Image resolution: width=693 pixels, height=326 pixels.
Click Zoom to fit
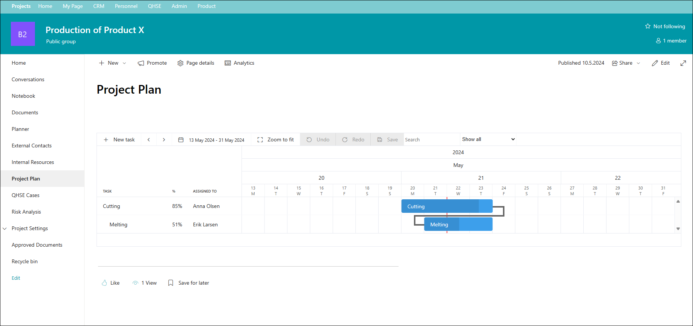[276, 139]
